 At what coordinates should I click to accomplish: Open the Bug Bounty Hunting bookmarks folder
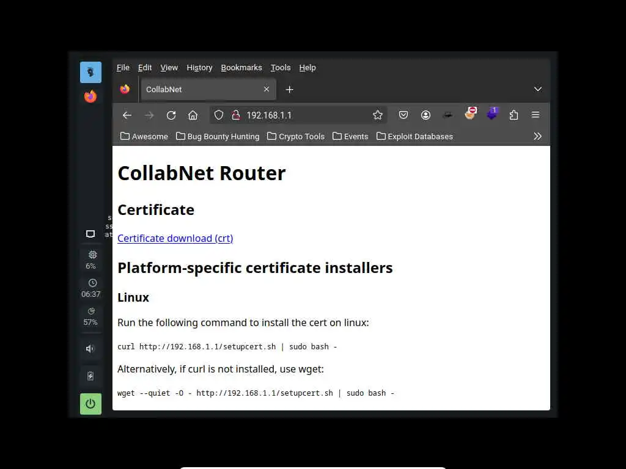pos(218,136)
